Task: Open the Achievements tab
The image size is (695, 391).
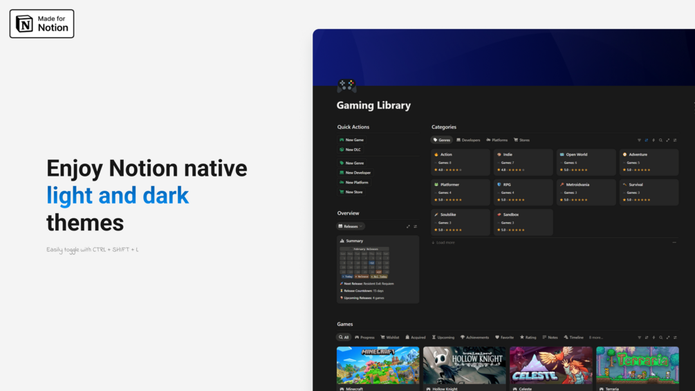Action: coord(474,337)
